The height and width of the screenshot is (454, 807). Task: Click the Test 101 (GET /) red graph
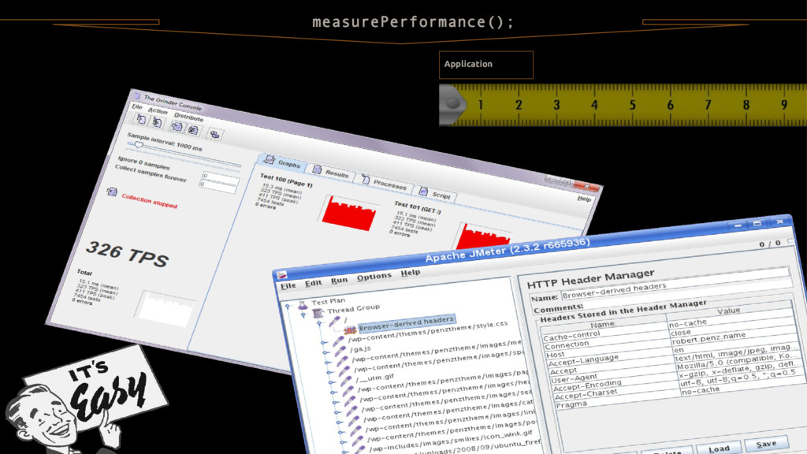coord(484,236)
